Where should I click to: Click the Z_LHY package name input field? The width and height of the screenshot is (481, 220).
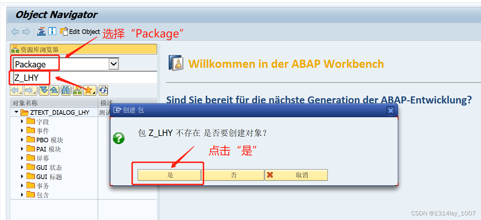point(85,78)
